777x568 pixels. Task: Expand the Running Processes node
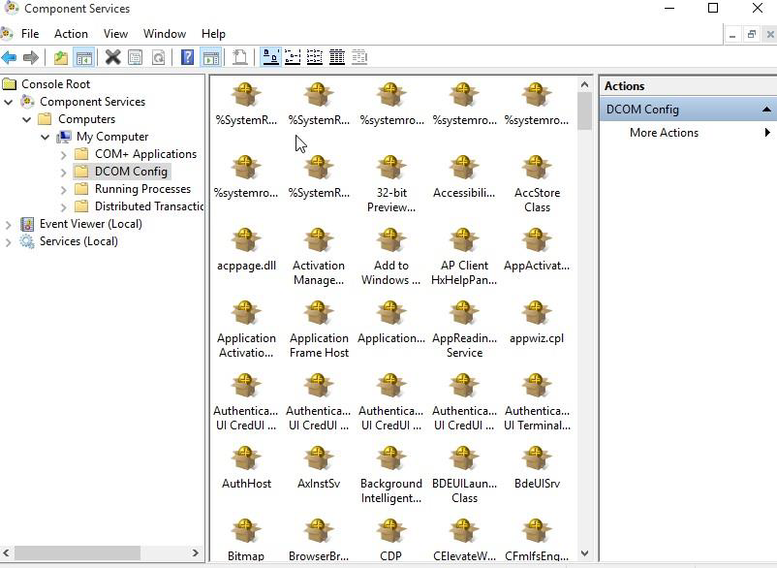point(63,189)
